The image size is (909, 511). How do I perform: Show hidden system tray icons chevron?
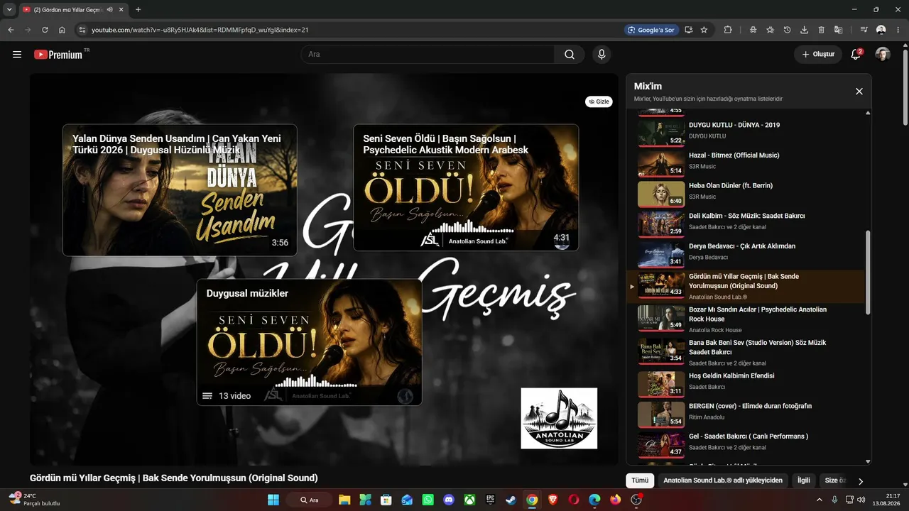[820, 500]
